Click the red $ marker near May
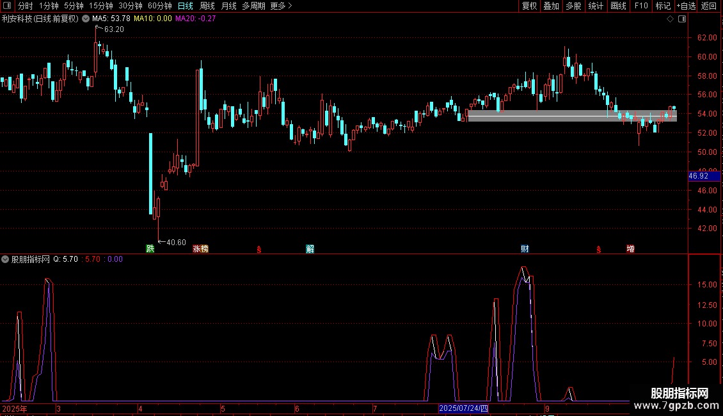Screen dimensions: 723x416 pos(259,250)
